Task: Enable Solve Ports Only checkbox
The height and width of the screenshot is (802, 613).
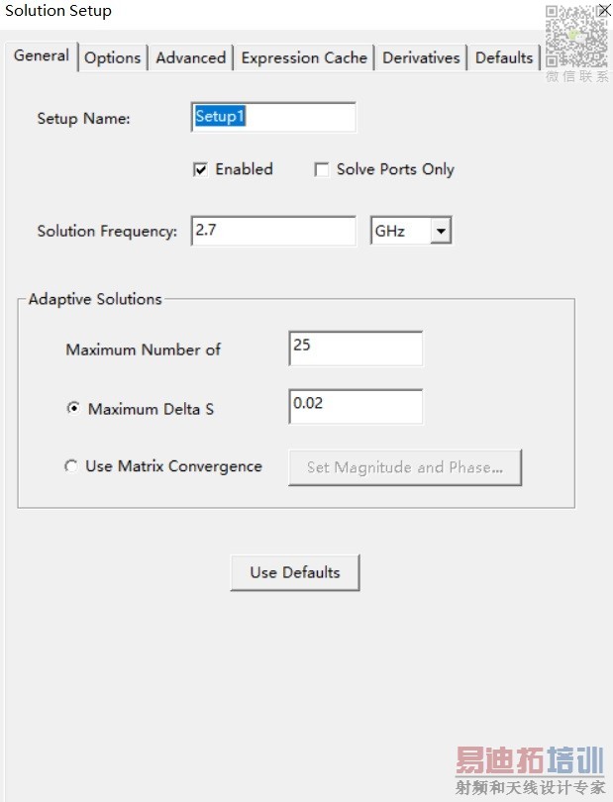Action: click(x=322, y=169)
